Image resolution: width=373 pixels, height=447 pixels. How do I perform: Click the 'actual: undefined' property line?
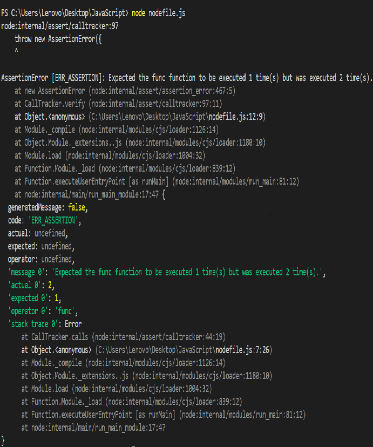point(37,233)
